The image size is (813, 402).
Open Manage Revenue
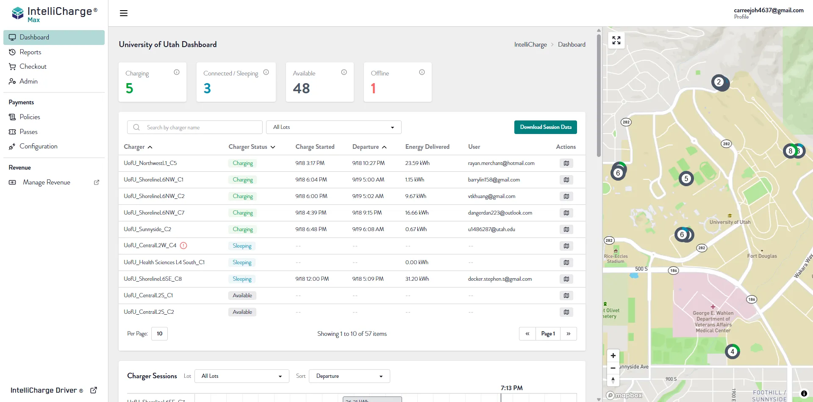tap(54, 182)
